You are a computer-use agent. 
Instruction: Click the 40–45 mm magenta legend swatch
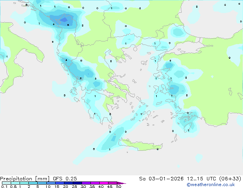coord(104,183)
